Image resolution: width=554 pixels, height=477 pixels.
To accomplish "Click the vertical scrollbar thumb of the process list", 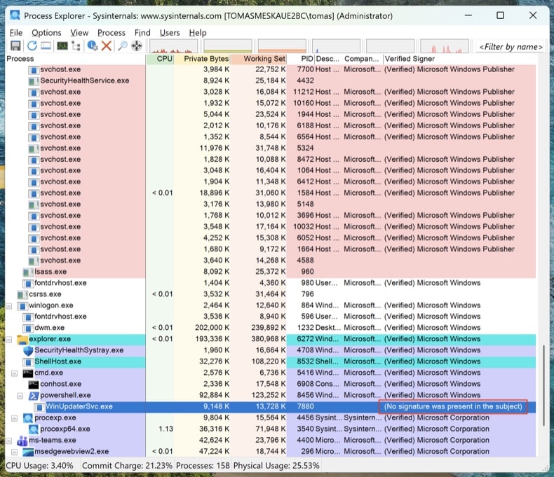I will click(x=543, y=386).
